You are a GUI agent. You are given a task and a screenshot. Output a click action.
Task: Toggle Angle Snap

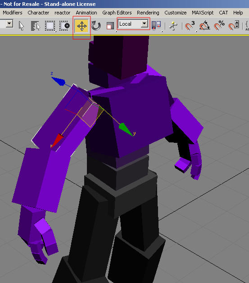coord(204,26)
